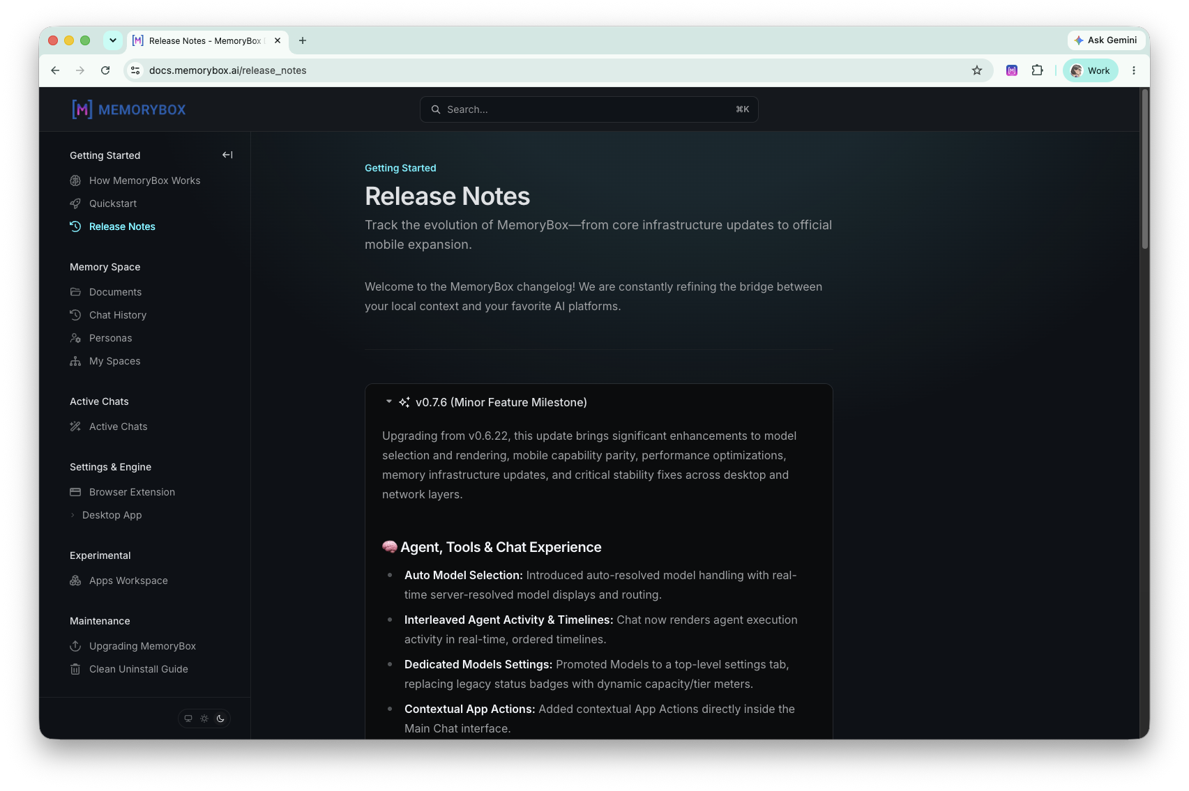1189x791 pixels.
Task: Close the Release Notes tab
Action: [278, 40]
